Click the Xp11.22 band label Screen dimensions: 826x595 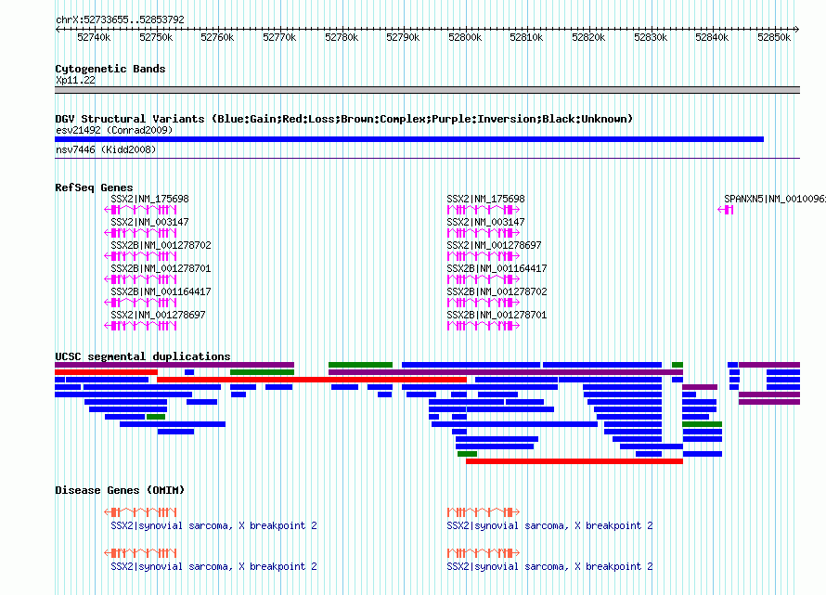(75, 80)
